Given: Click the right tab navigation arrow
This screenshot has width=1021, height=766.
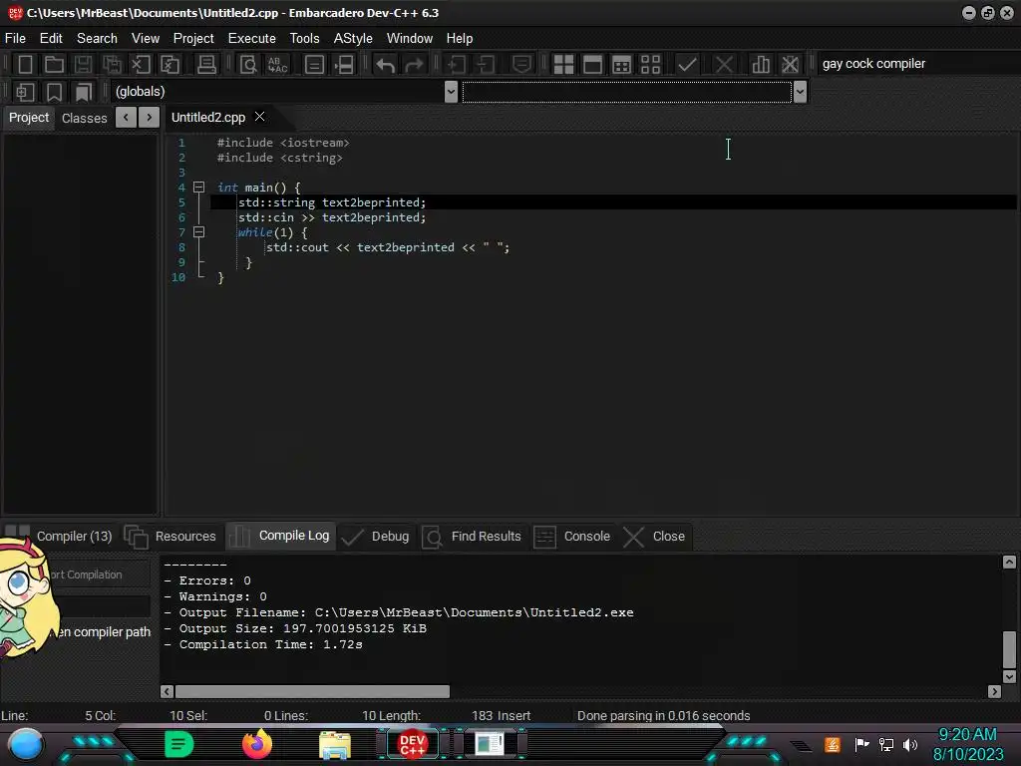Looking at the screenshot, I should 150,118.
